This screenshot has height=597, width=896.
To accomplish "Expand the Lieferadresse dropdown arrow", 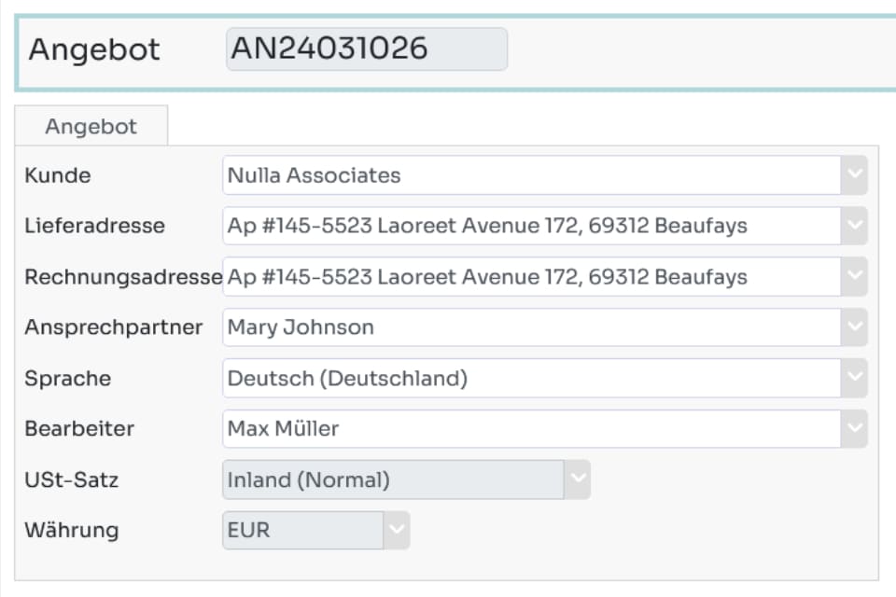I will click(854, 226).
